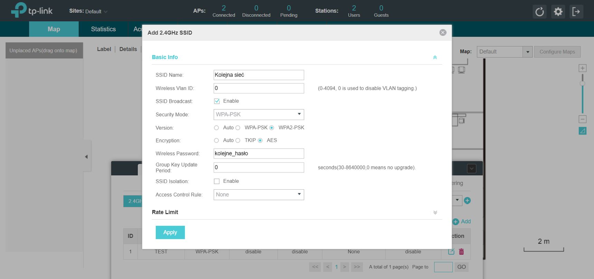Go to last page with >> button

(x=357, y=267)
